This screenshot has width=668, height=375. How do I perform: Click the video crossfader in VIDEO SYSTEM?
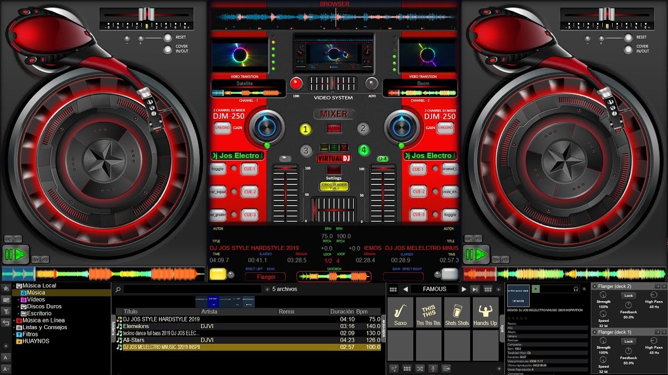tap(333, 83)
